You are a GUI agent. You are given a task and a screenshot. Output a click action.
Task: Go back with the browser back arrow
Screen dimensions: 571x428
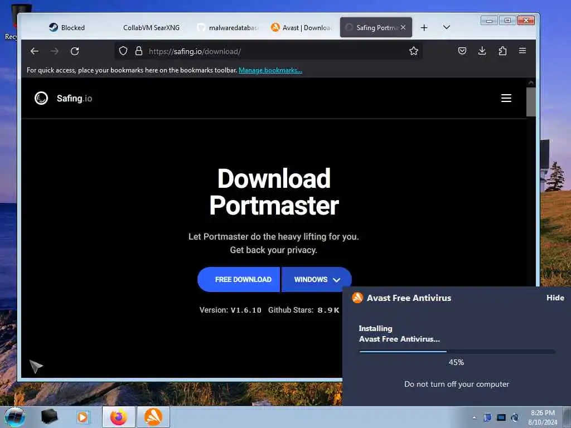pyautogui.click(x=35, y=51)
